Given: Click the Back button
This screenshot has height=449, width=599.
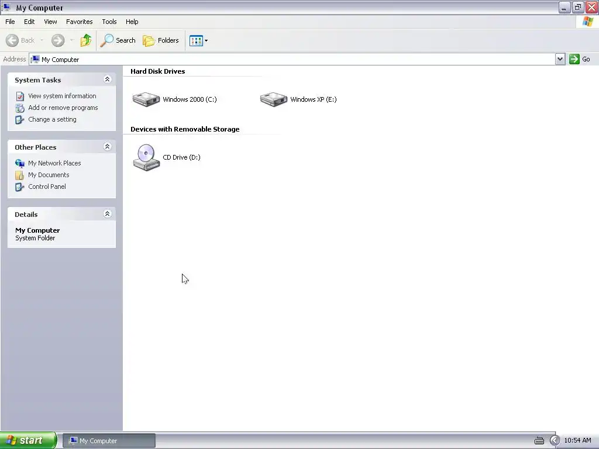Looking at the screenshot, I should click(x=20, y=40).
